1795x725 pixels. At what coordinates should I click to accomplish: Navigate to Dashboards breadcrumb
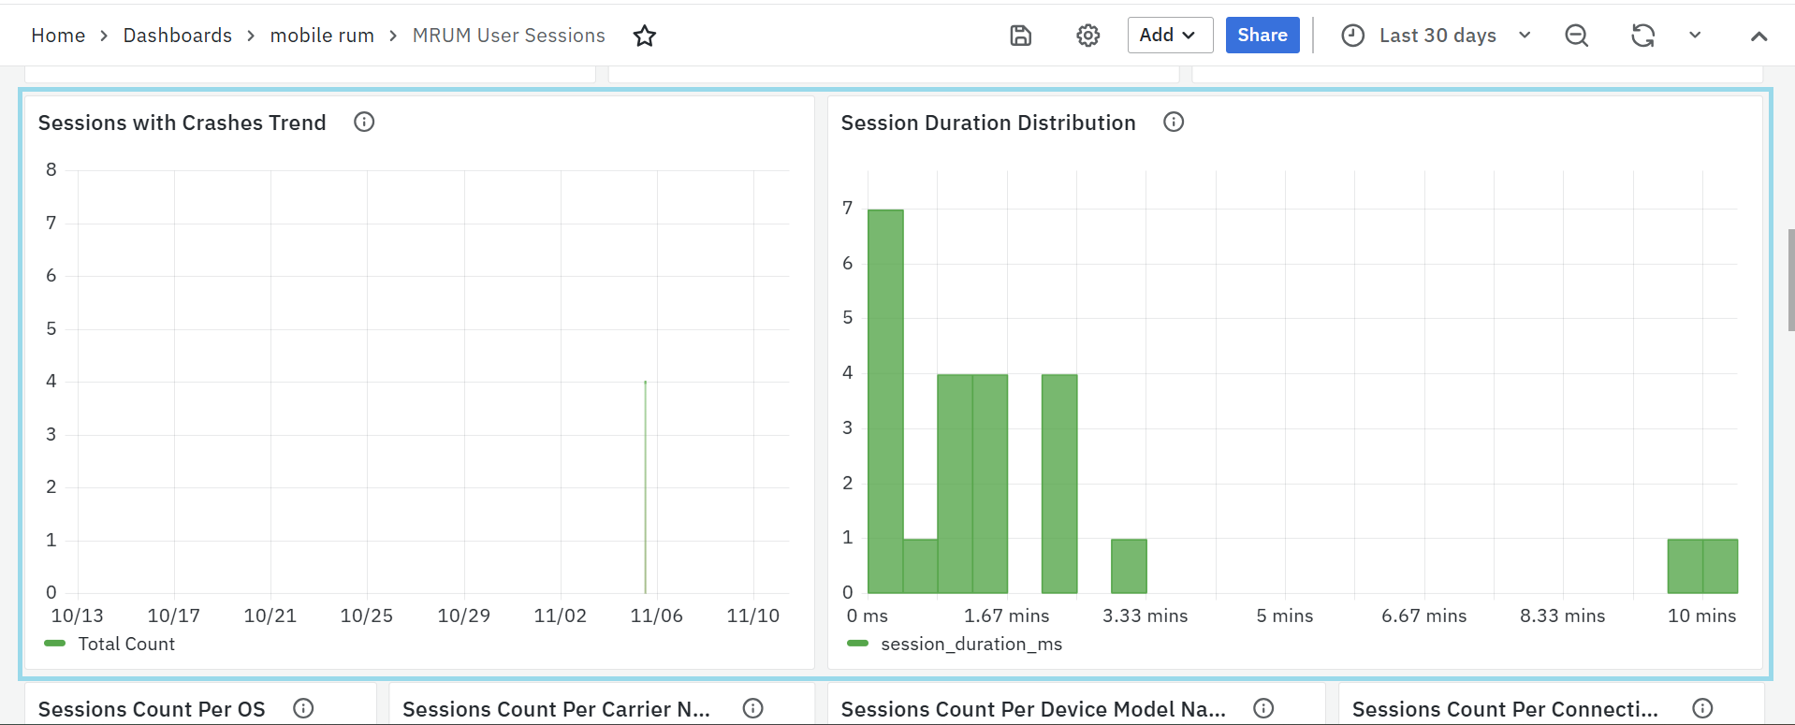click(178, 36)
